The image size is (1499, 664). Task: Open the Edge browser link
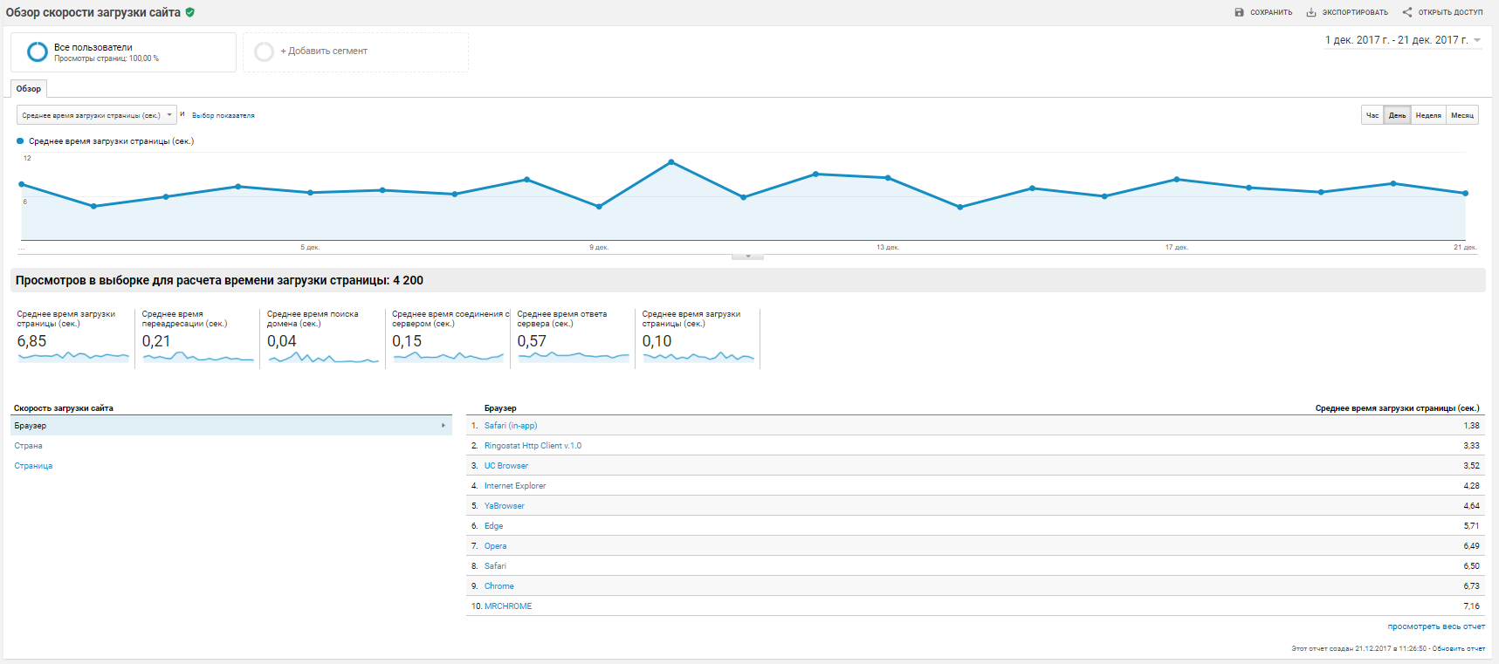(x=494, y=526)
